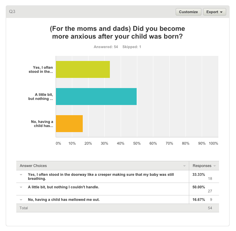Click the Customize button

[188, 12]
